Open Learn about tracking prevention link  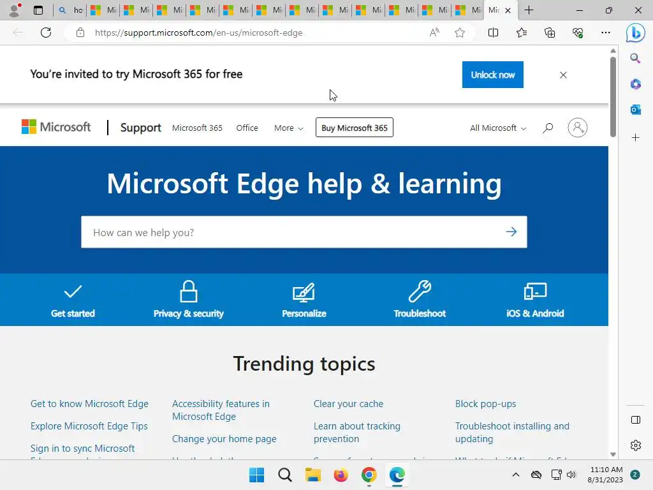357,433
